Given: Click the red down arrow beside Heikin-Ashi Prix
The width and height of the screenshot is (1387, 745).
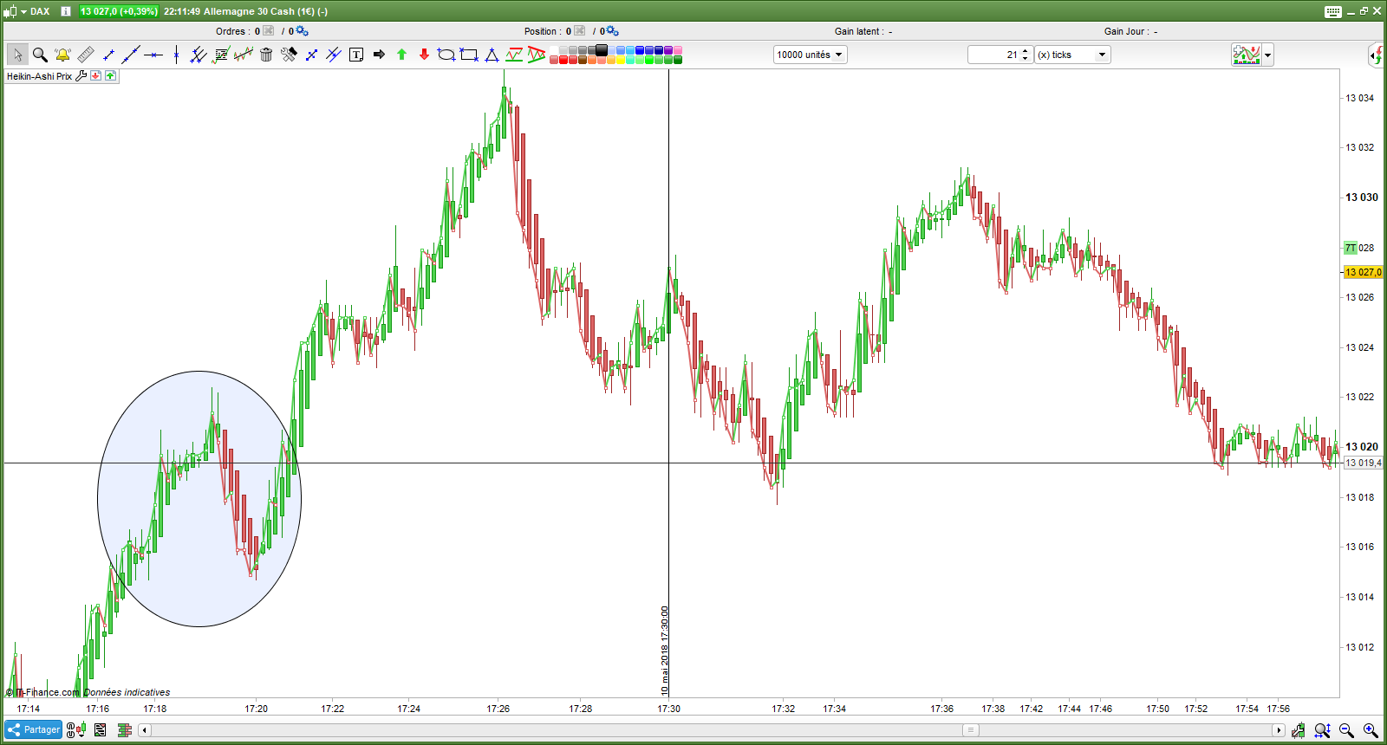Looking at the screenshot, I should click(96, 76).
